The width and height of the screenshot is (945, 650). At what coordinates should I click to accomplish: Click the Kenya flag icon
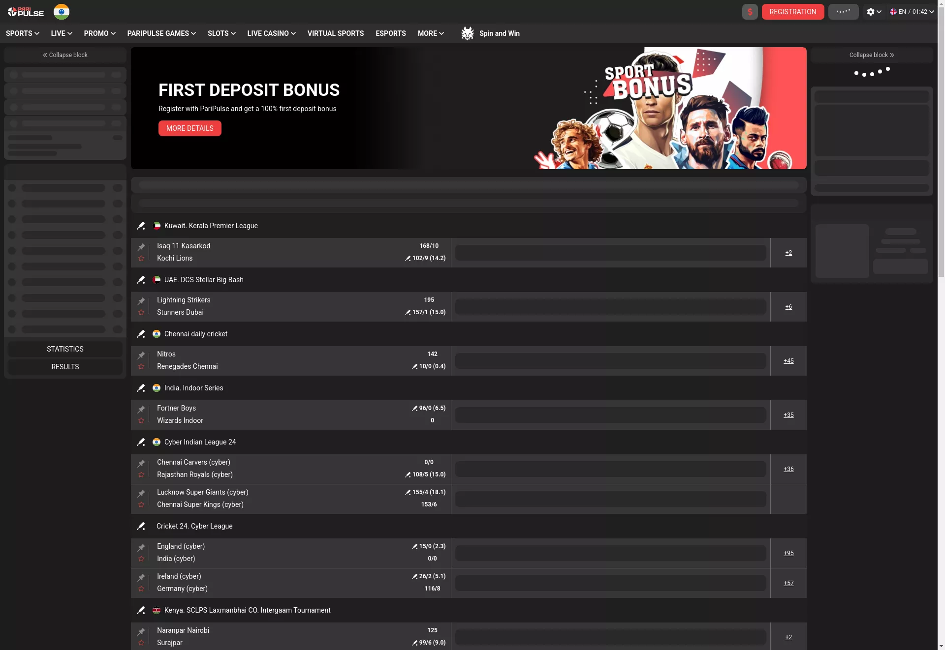[x=157, y=610]
